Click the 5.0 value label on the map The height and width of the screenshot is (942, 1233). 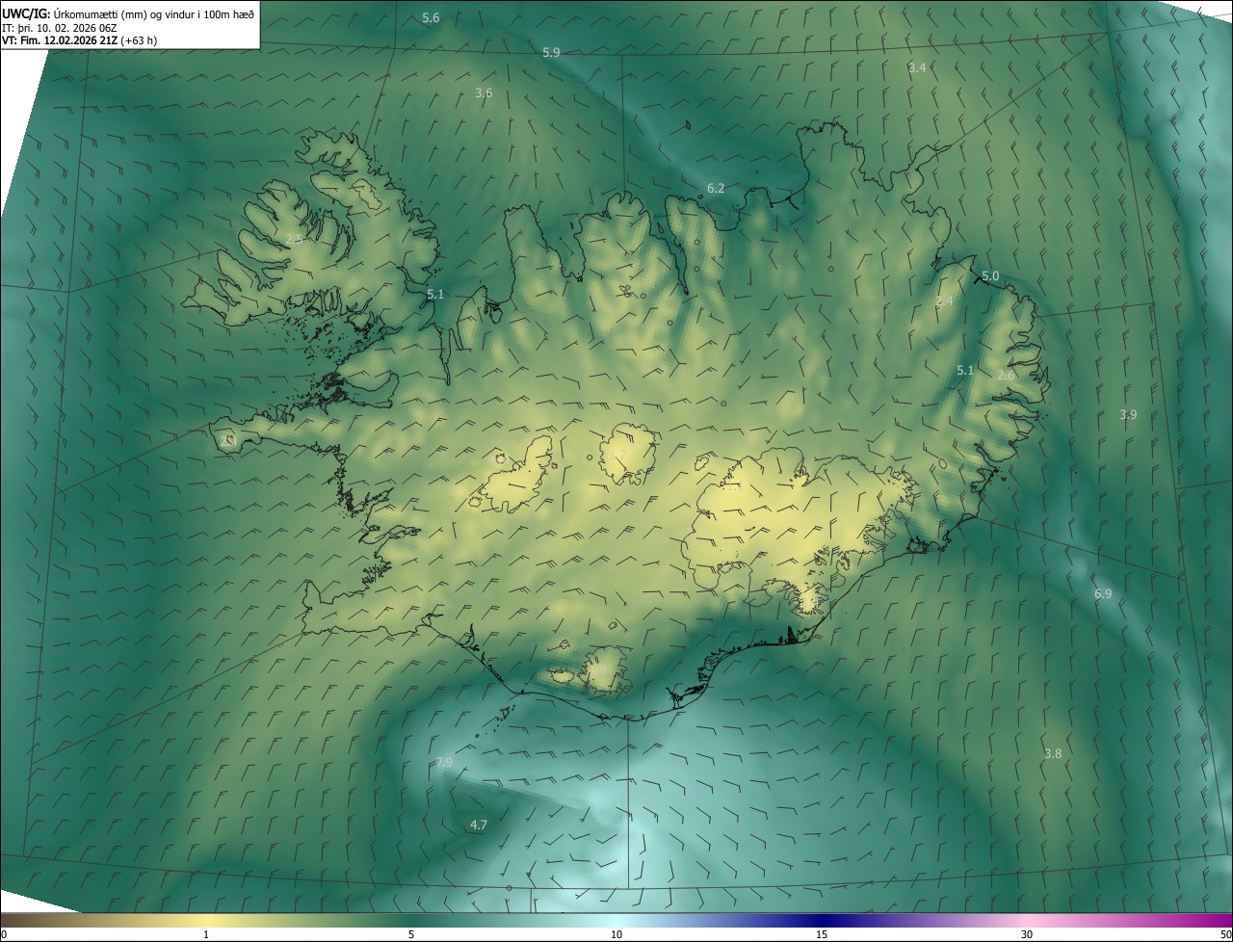[x=990, y=276]
